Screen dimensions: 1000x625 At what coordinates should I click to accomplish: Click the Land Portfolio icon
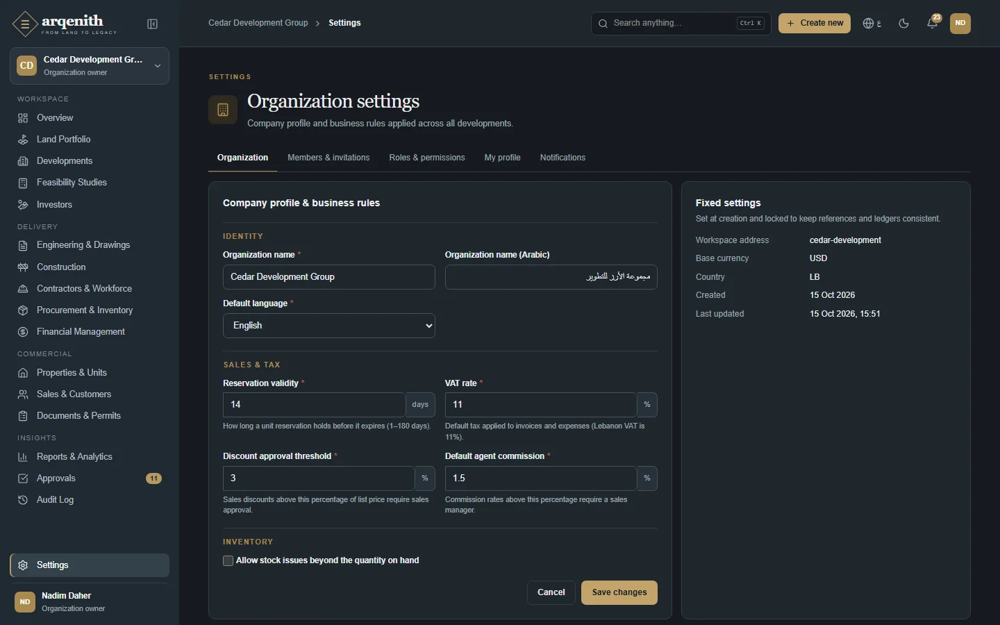tap(23, 140)
